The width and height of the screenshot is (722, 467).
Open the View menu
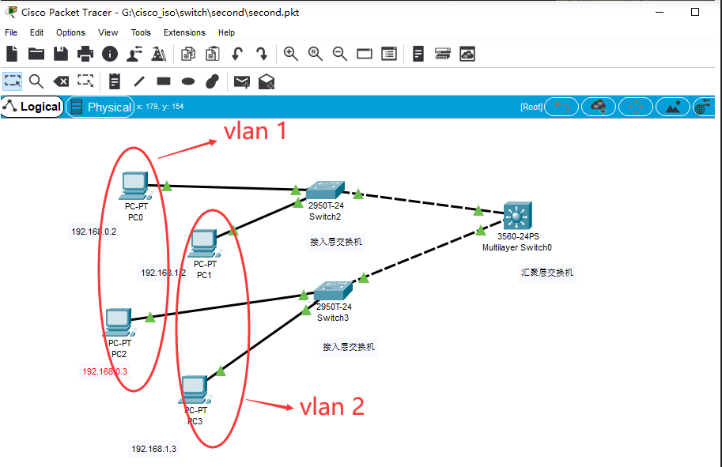click(108, 32)
